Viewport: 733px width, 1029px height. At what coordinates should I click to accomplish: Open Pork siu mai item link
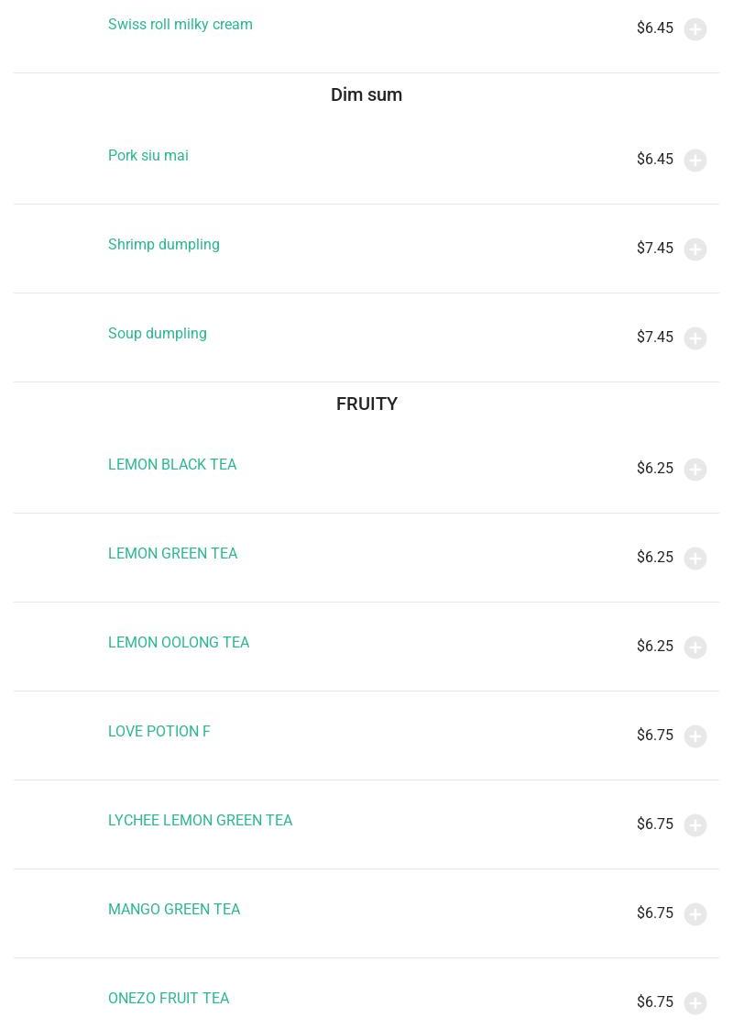click(x=148, y=156)
